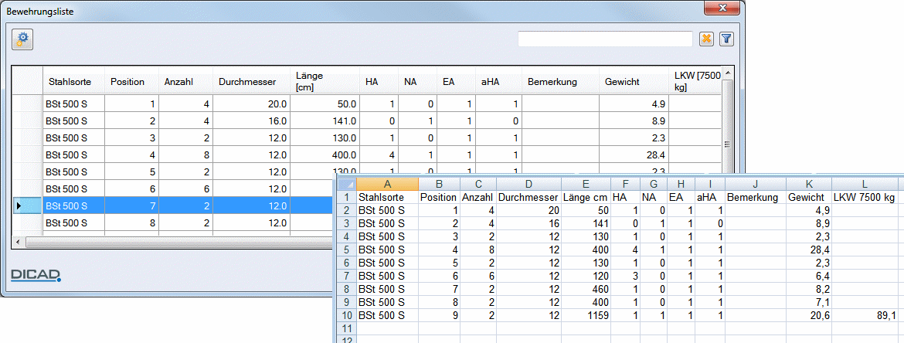Open the settings gear icon in Bewehrungsliste
904x343 pixels.
[x=22, y=39]
